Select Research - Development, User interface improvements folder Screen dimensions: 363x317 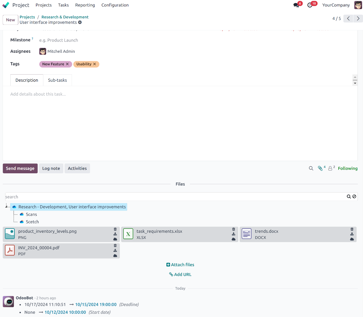pyautogui.click(x=69, y=207)
